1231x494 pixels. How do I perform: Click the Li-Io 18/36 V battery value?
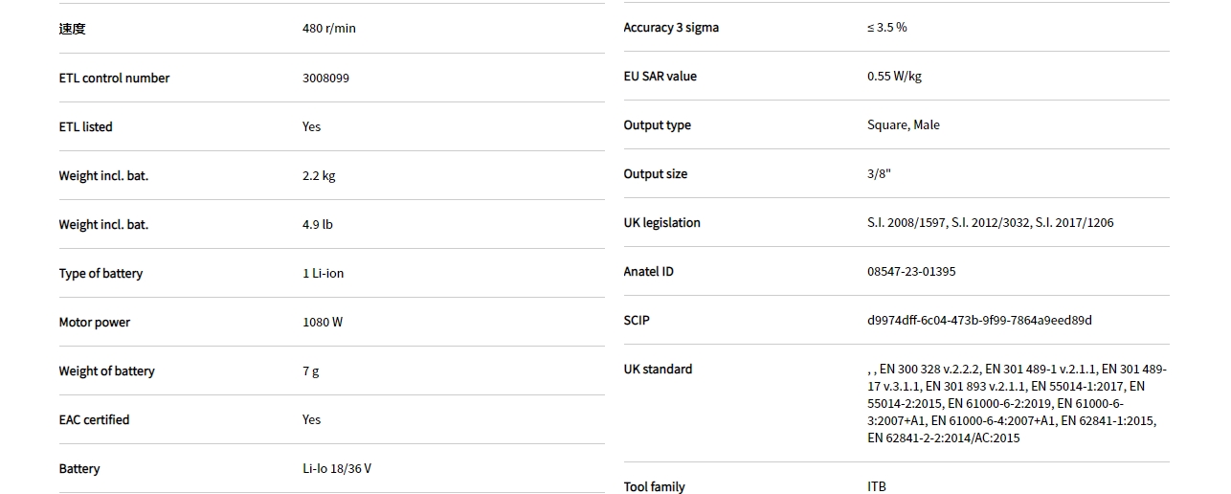point(337,469)
